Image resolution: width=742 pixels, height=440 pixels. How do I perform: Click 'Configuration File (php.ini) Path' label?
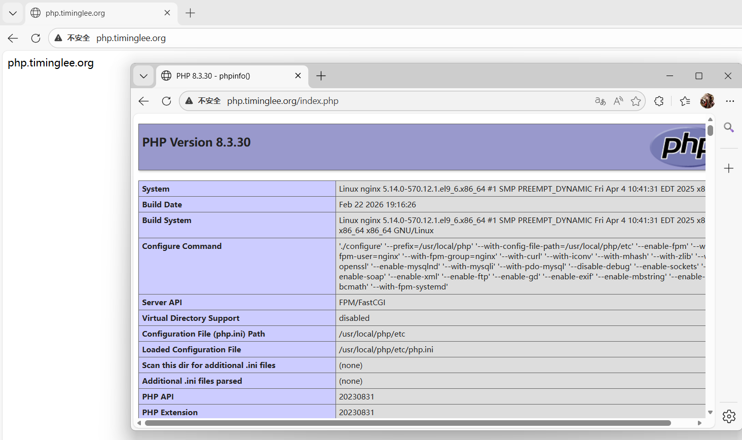(203, 334)
